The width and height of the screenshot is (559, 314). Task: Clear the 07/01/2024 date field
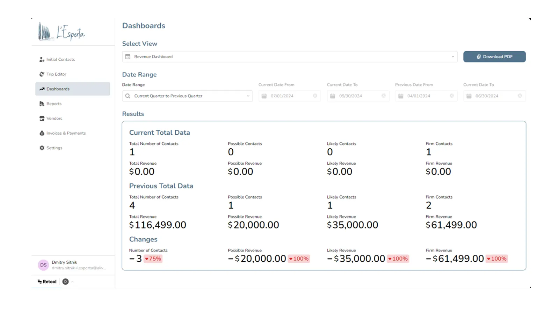coord(315,96)
